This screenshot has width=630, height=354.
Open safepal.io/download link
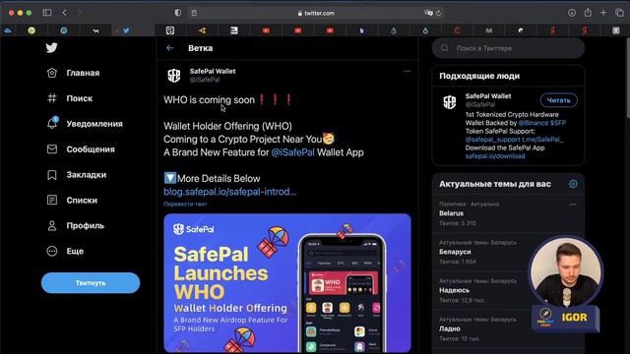495,156
